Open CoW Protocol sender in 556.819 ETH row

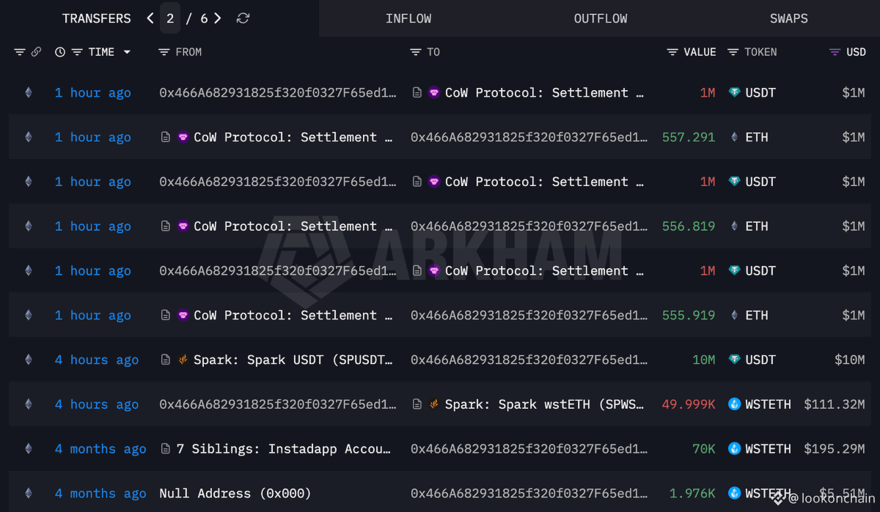[x=293, y=226]
